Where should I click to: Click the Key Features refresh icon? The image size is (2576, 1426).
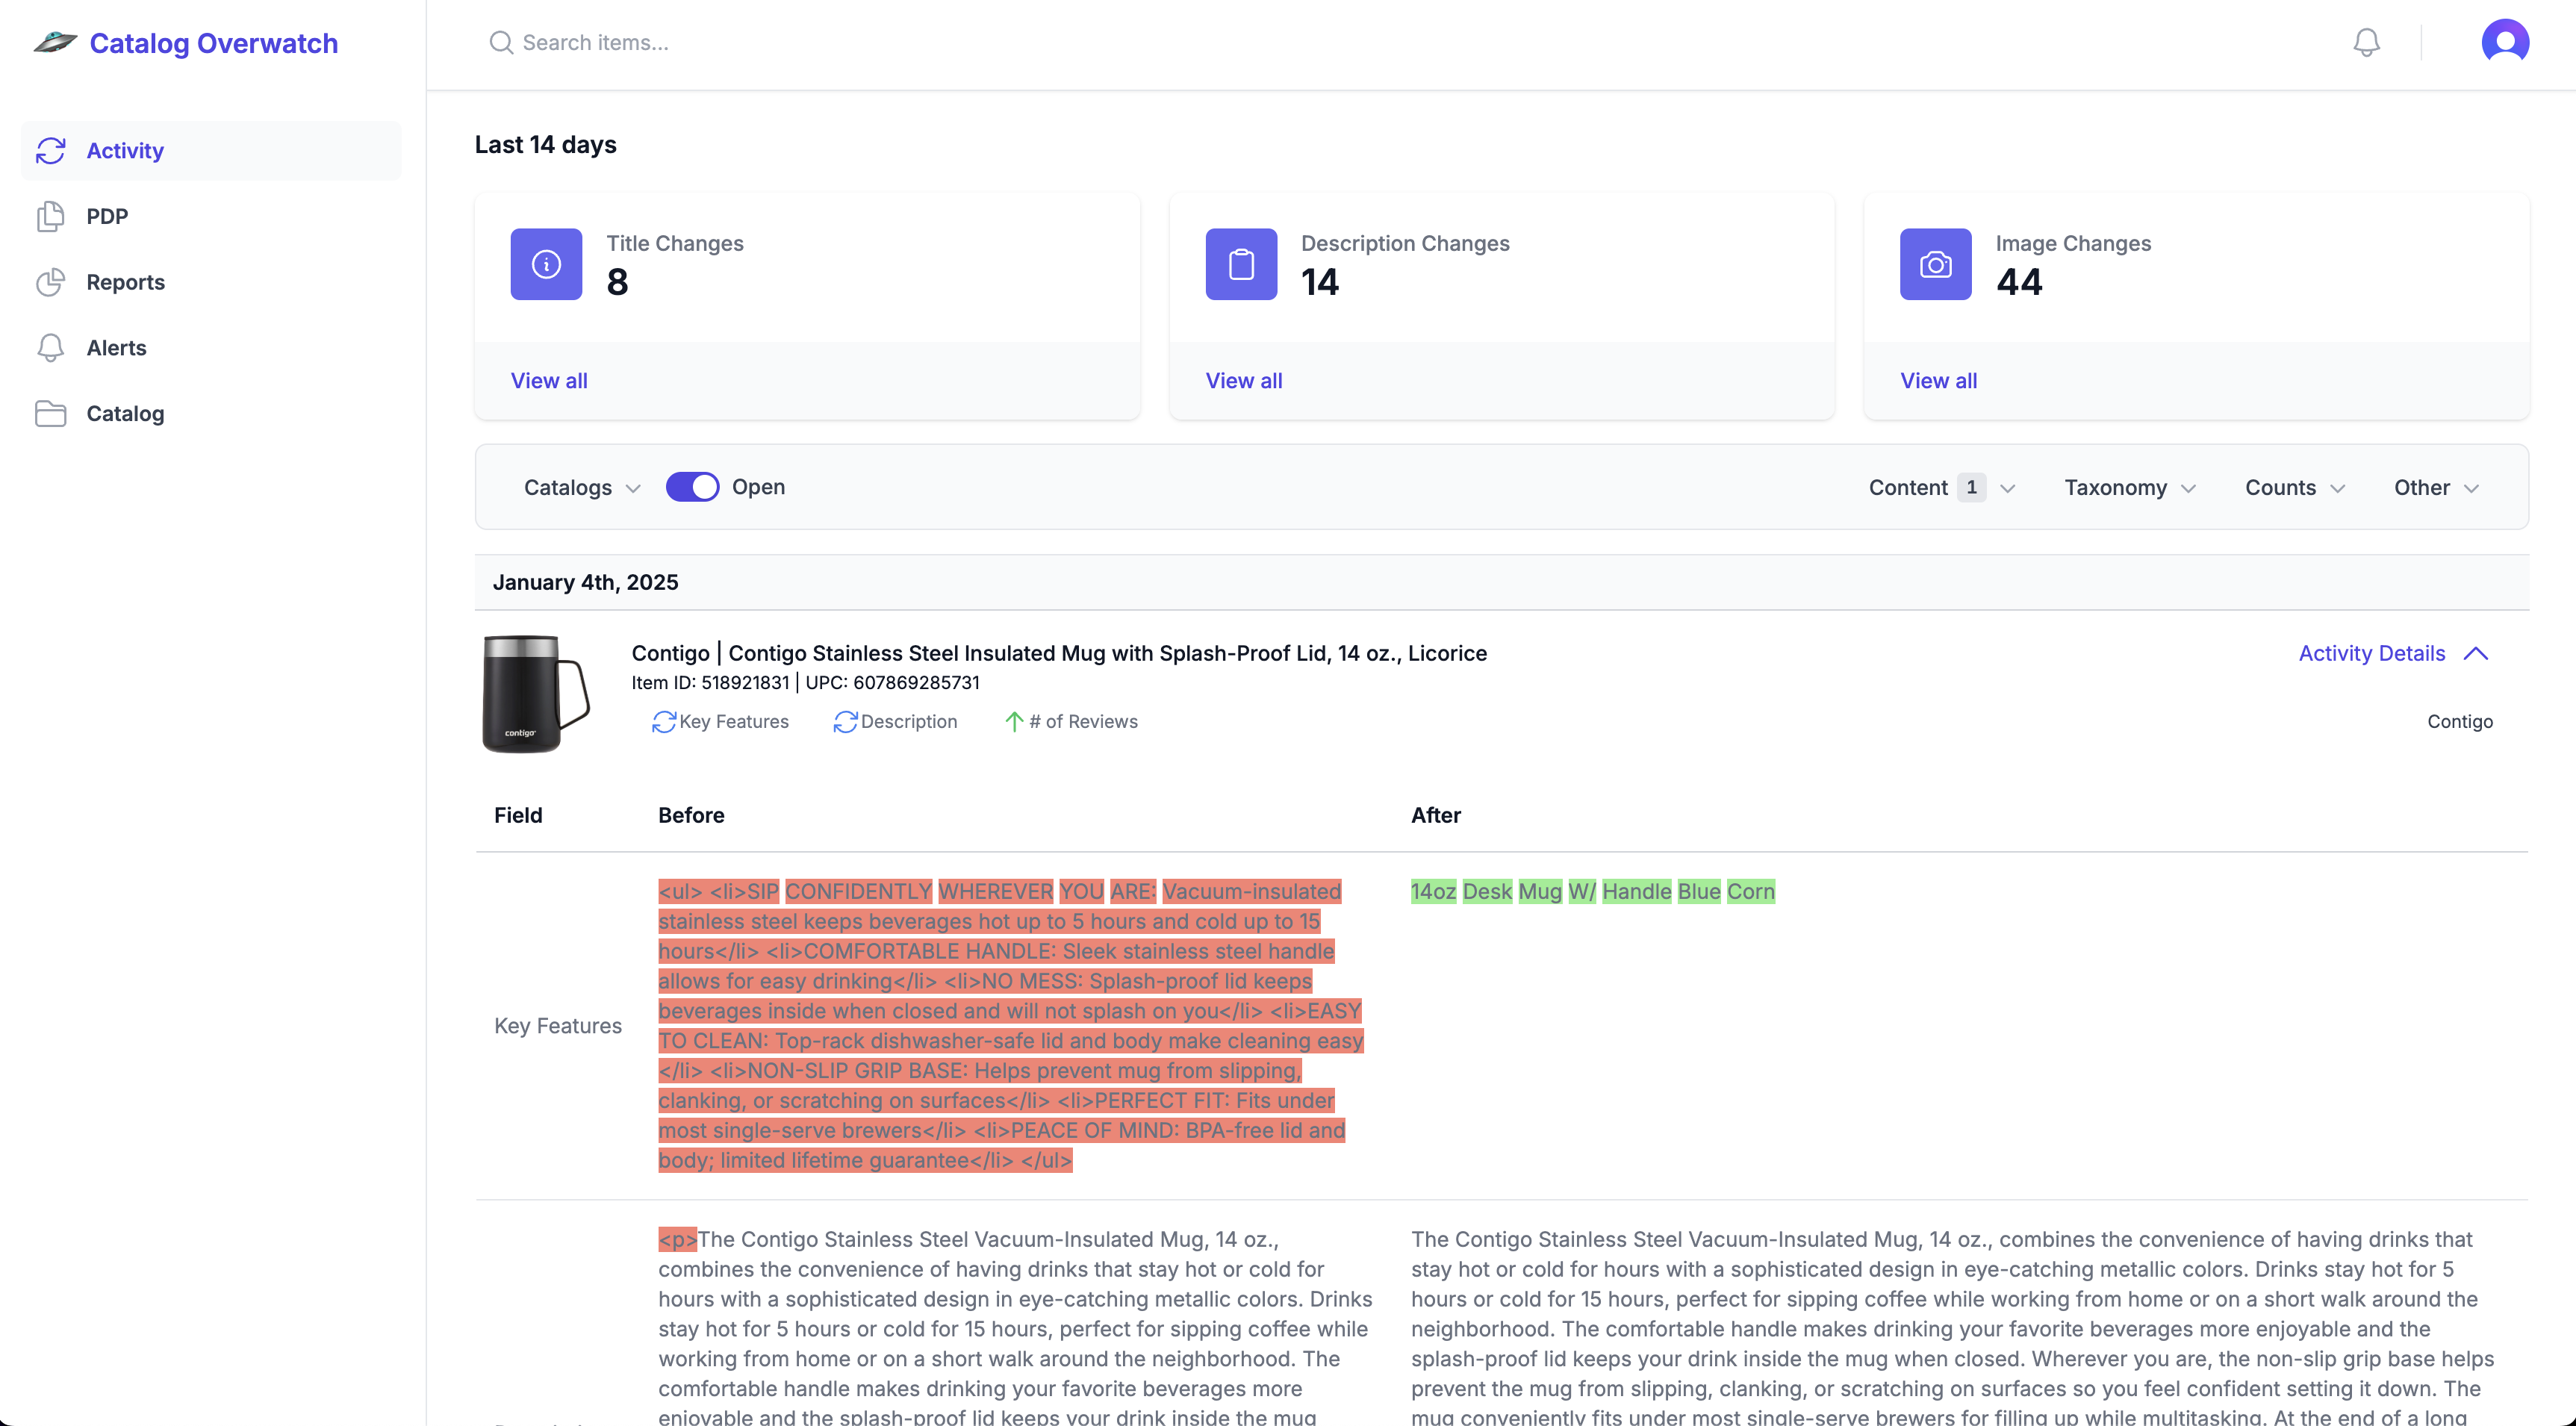(664, 722)
